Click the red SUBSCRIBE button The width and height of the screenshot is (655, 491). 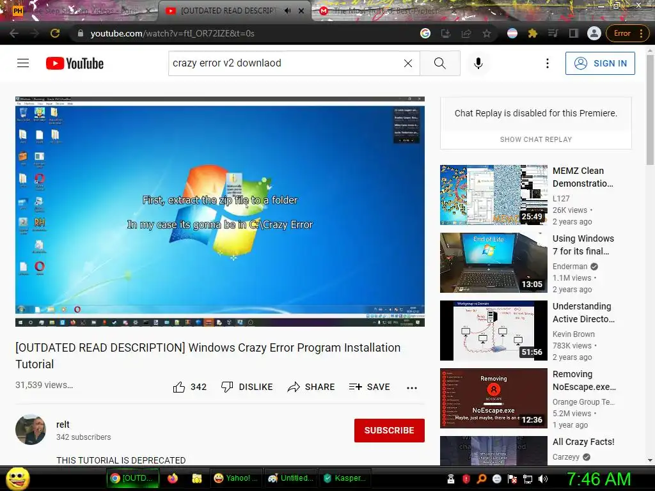click(x=390, y=430)
